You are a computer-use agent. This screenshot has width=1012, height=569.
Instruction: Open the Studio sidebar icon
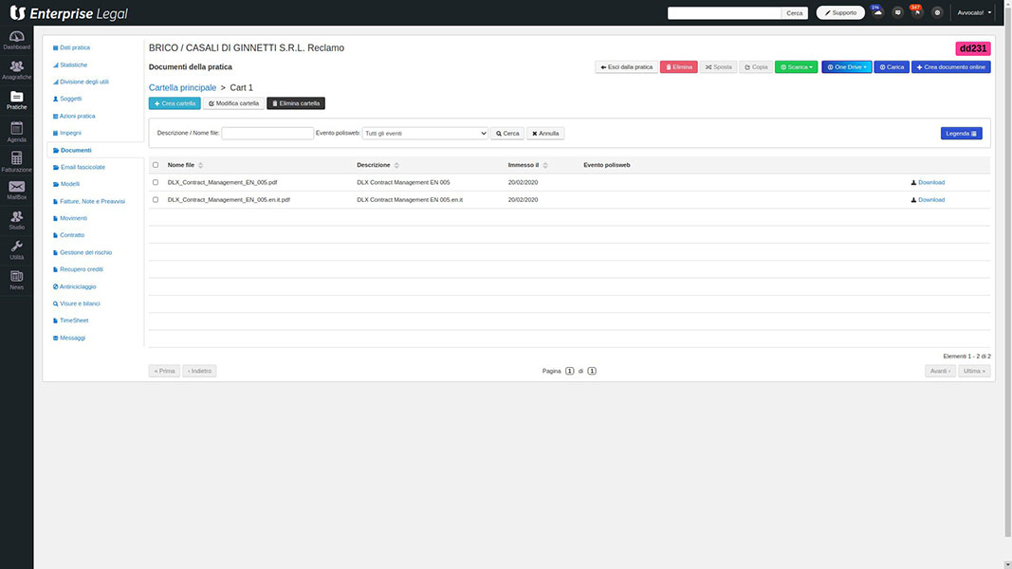(x=17, y=220)
